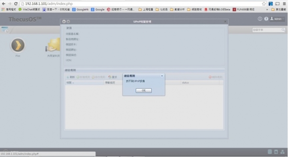Open the Chrome hamburger menu
Viewport: 288px width, 157px height.
coord(284,4)
